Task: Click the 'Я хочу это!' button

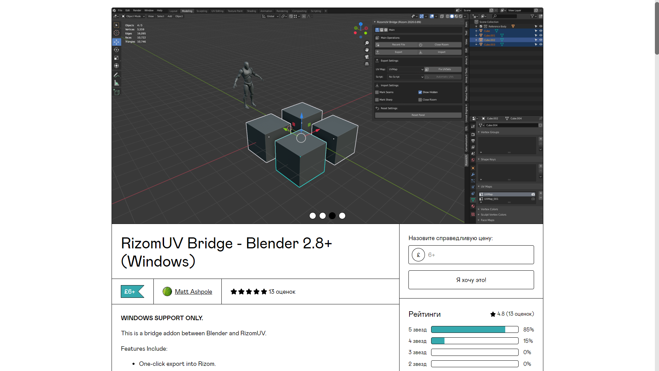Action: 471,280
